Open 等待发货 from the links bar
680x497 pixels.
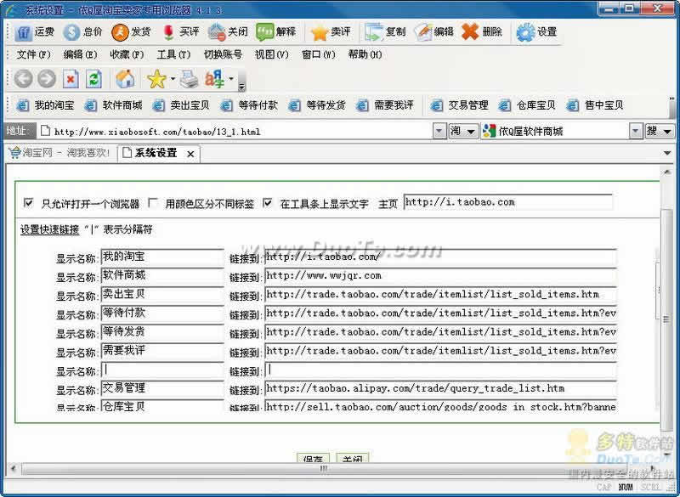[317, 105]
